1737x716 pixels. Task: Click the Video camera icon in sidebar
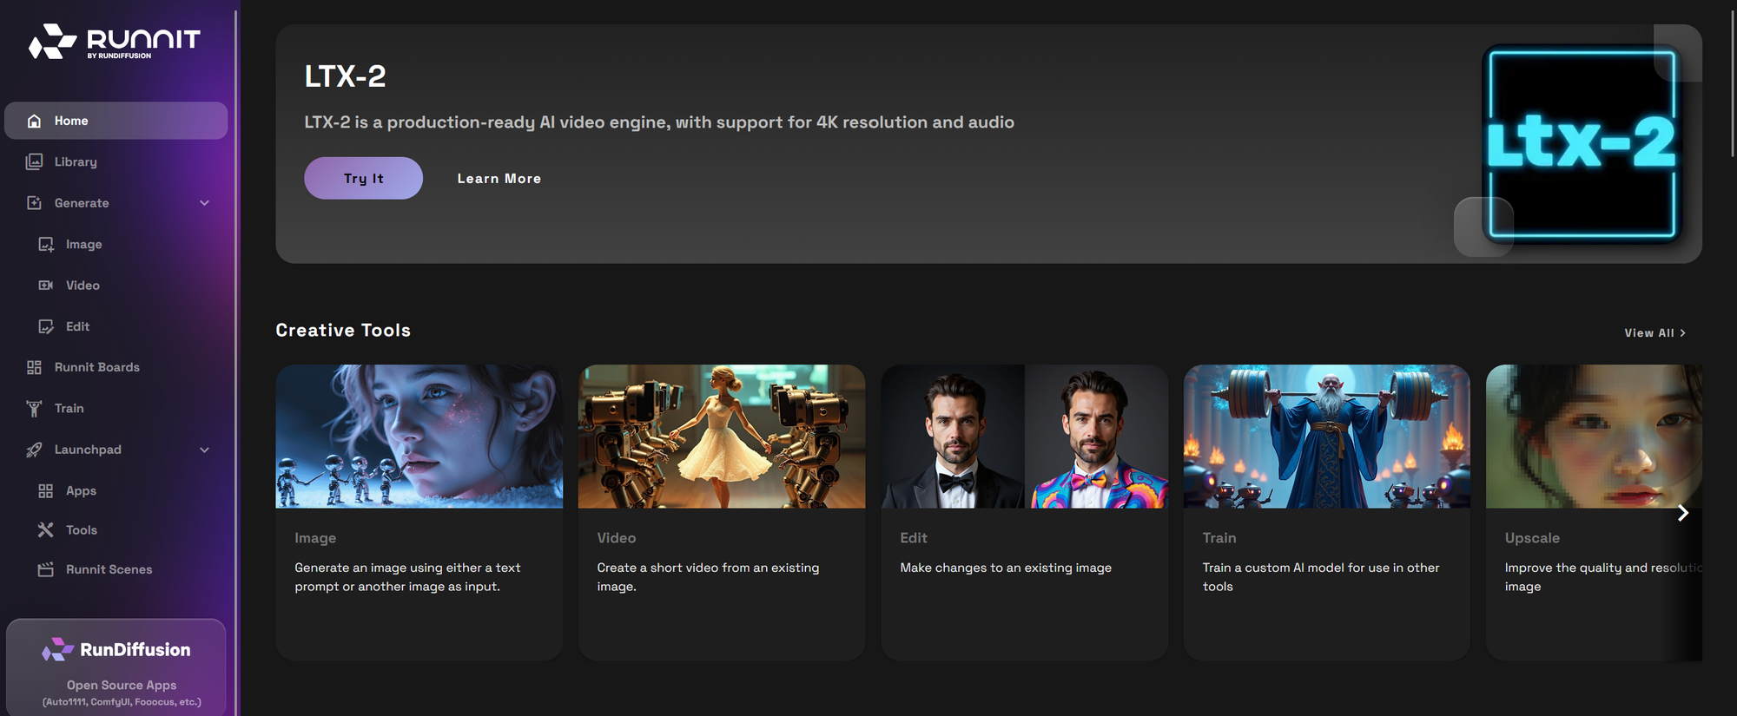[x=46, y=286]
